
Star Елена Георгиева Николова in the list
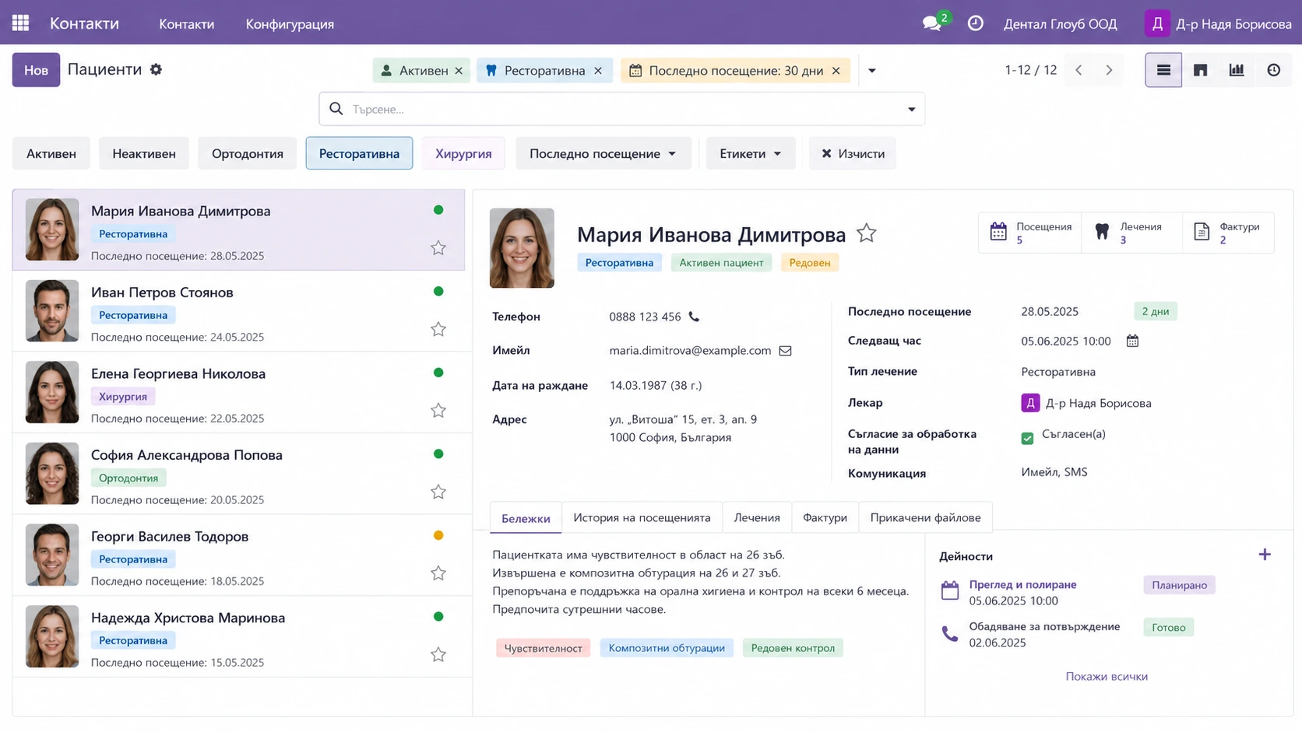[x=438, y=411]
